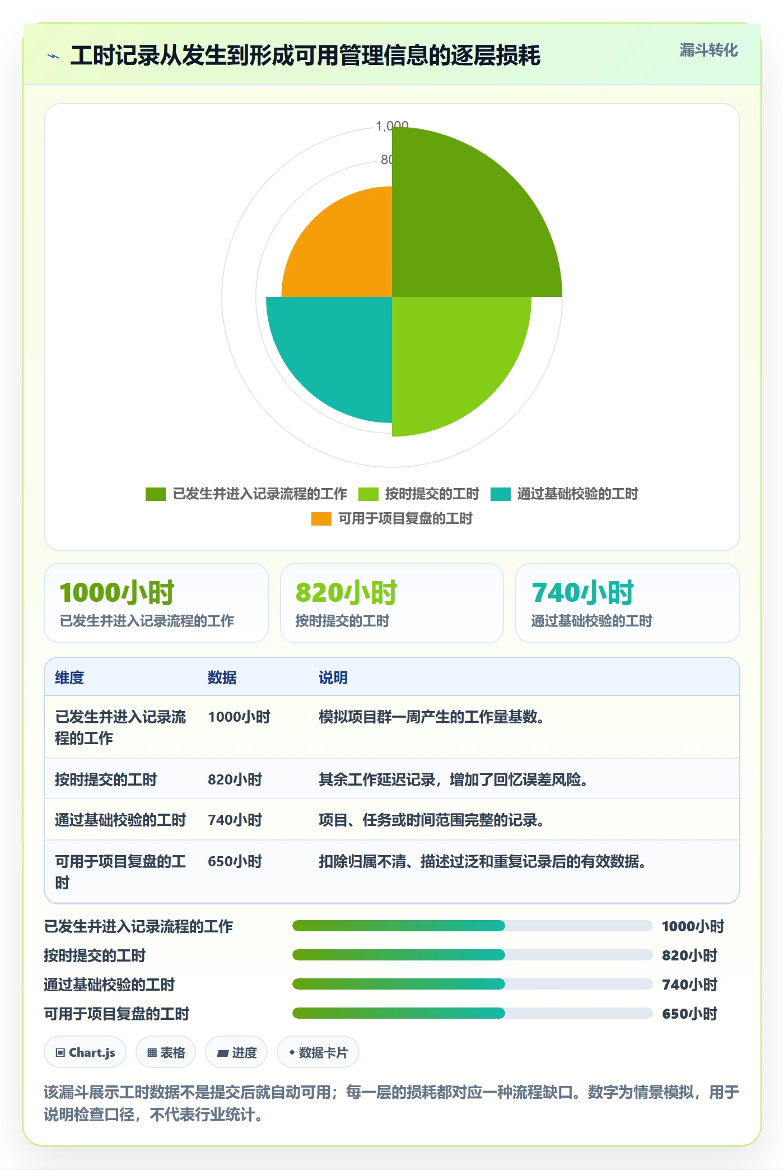Click the 1000小时 stat card value
Screen dimensions: 784x1170
tap(117, 592)
